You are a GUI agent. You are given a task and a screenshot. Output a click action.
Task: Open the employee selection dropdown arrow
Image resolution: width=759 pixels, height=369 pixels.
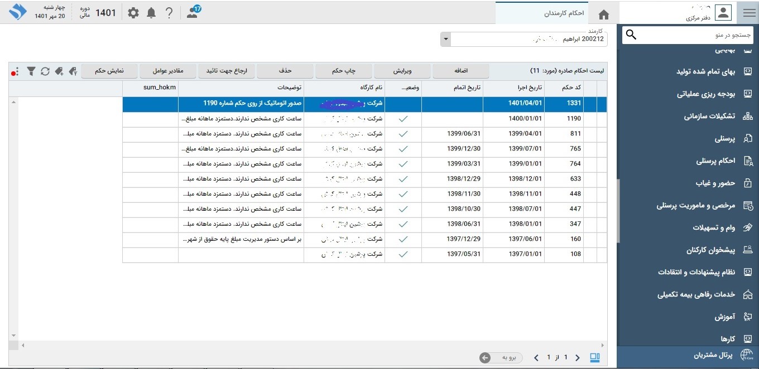point(445,40)
